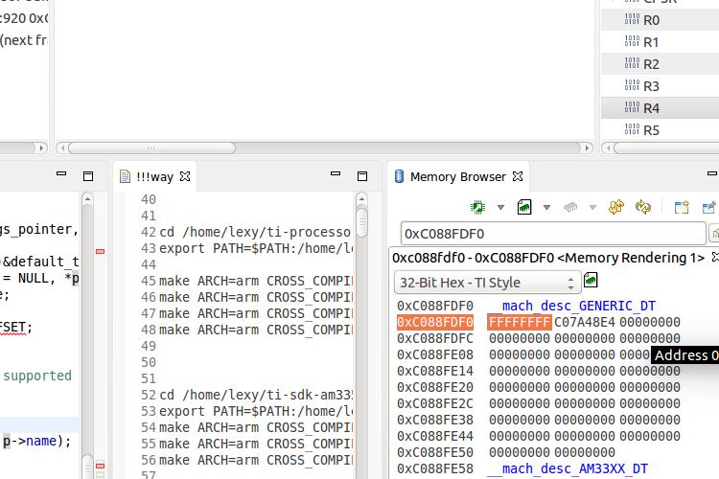Image resolution: width=719 pixels, height=479 pixels.
Task: Select the highlighted FFFFFFFF memory value
Action: (519, 322)
